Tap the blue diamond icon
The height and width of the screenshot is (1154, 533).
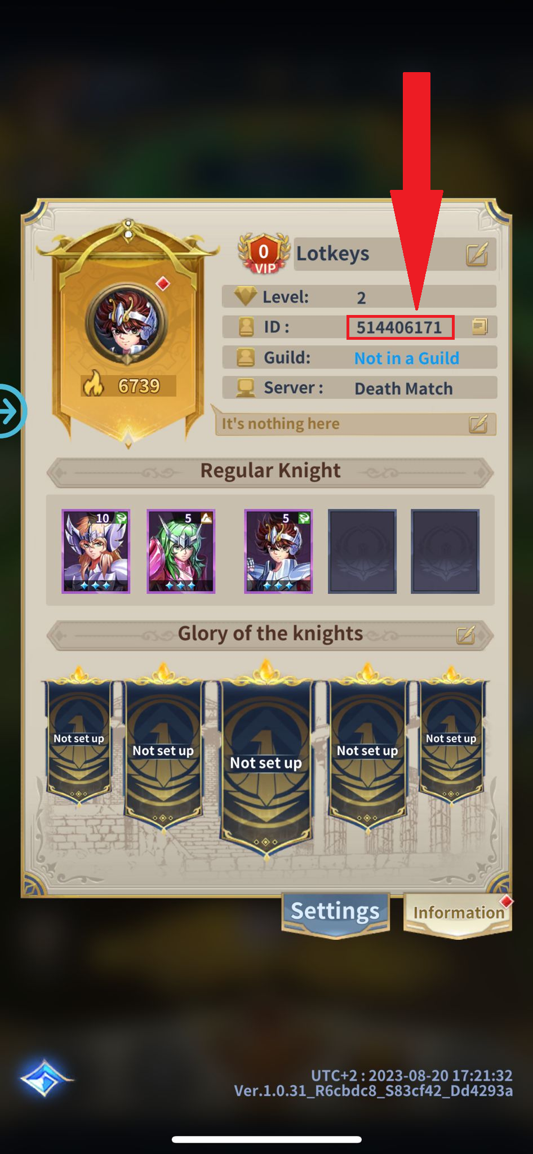coord(45,1078)
